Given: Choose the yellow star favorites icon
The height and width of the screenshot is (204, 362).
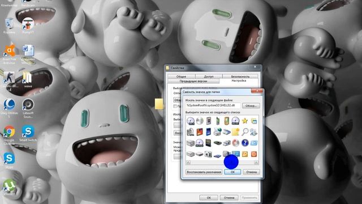Looking at the screenshot, I should (x=244, y=121).
